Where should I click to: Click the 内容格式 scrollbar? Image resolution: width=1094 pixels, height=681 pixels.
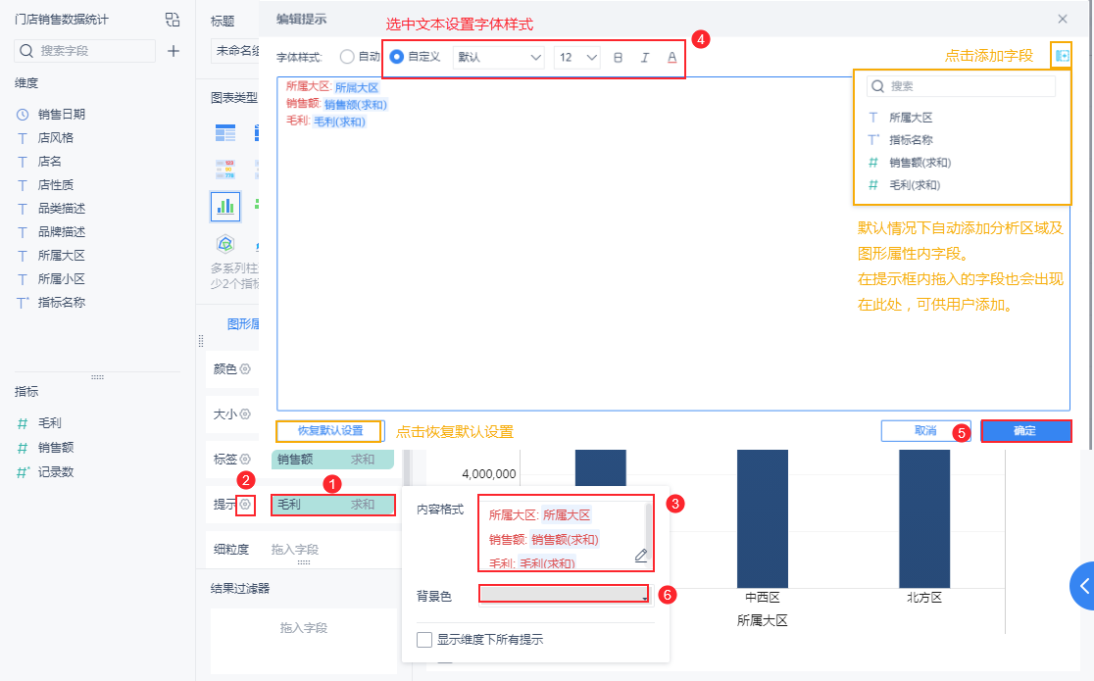(649, 530)
